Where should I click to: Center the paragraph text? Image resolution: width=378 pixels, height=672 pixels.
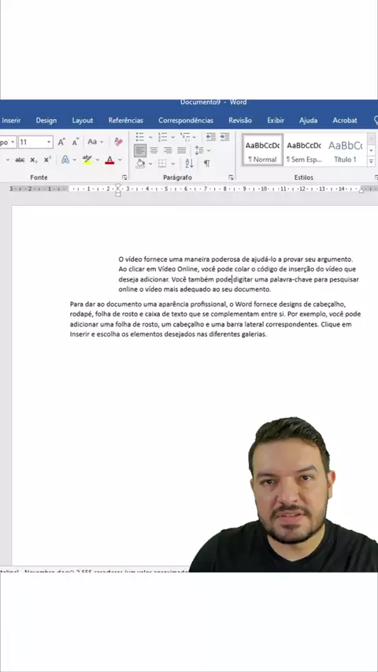154,151
